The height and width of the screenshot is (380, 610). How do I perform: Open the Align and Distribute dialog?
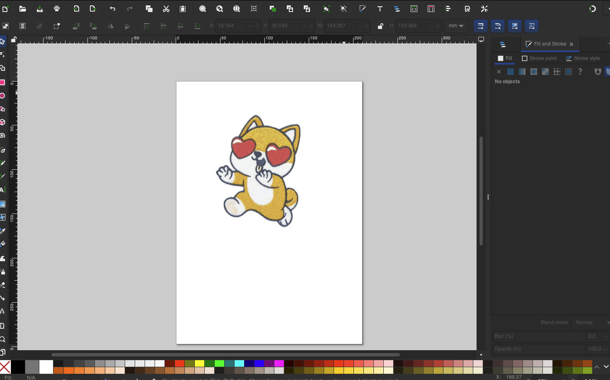click(448, 9)
